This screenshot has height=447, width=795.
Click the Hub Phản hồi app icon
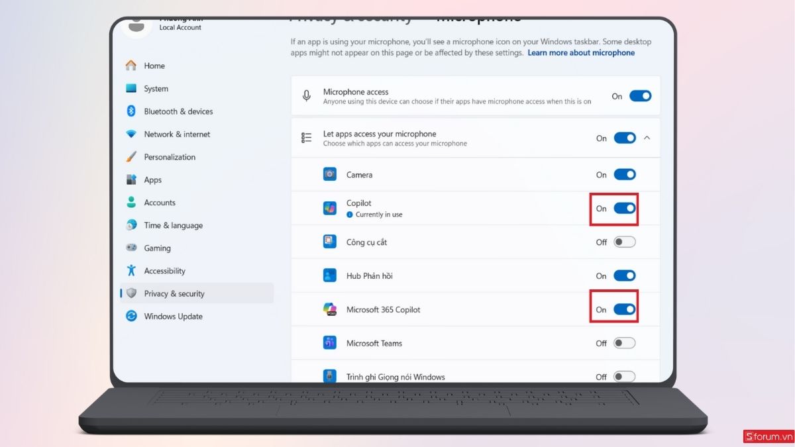(x=330, y=275)
